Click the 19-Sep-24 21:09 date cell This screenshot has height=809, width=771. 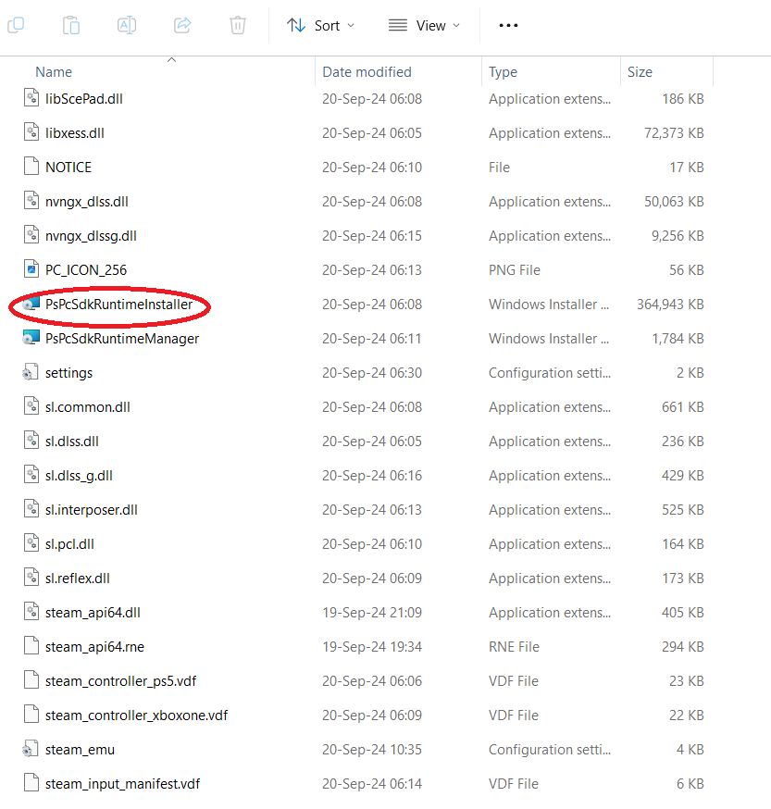(x=372, y=613)
